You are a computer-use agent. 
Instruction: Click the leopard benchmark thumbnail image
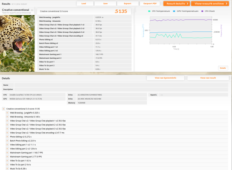17,44
